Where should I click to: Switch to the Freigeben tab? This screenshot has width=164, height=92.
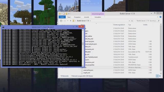pos(77,17)
